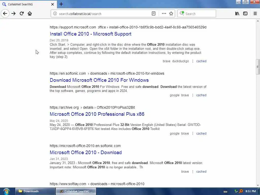Switch to CollabNet SearXNG taskbar button

point(76,191)
